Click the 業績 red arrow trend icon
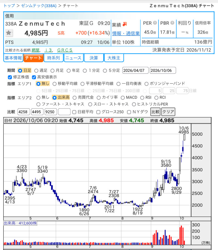This screenshot has height=250, width=218. click(x=125, y=24)
